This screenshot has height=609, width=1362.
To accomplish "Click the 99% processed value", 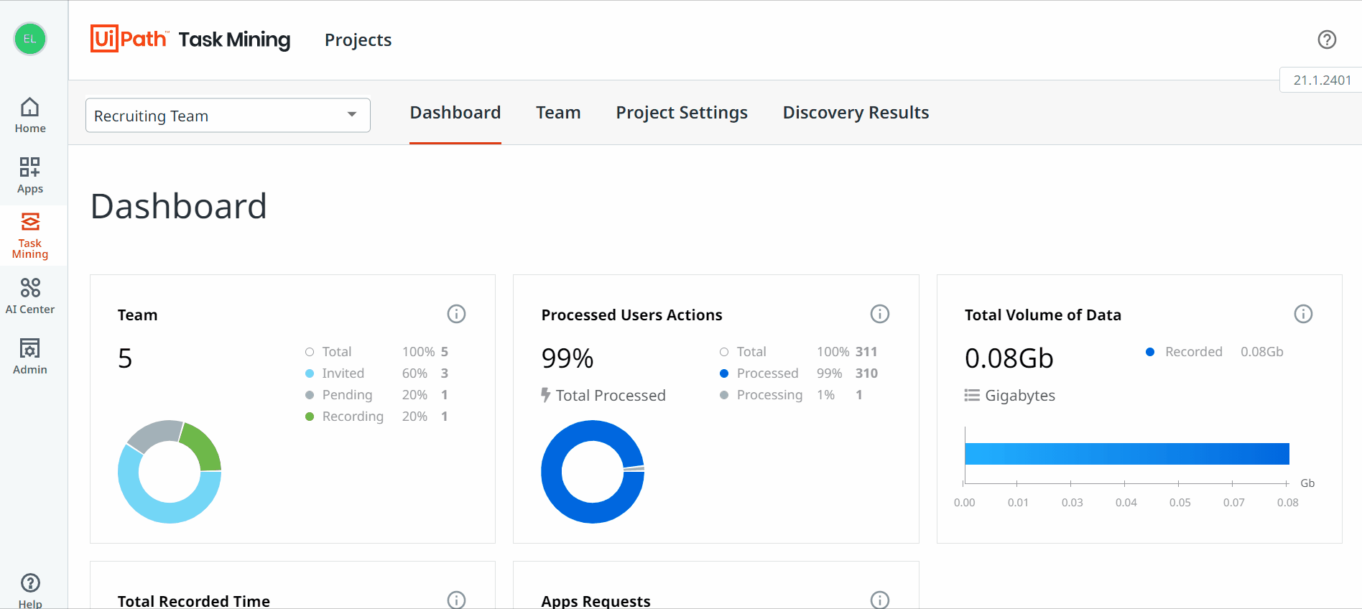I will [567, 358].
